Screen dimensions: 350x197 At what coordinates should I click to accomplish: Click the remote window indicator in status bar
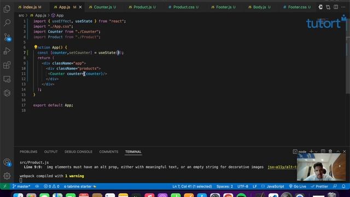5,186
